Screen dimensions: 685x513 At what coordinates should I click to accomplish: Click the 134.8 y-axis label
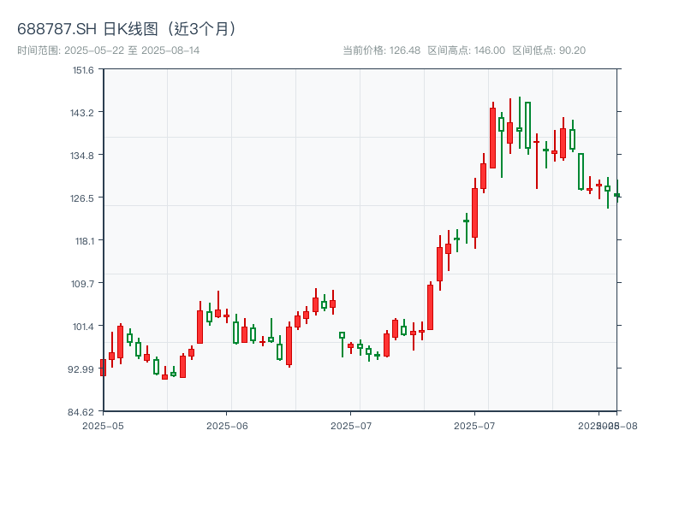tap(83, 156)
